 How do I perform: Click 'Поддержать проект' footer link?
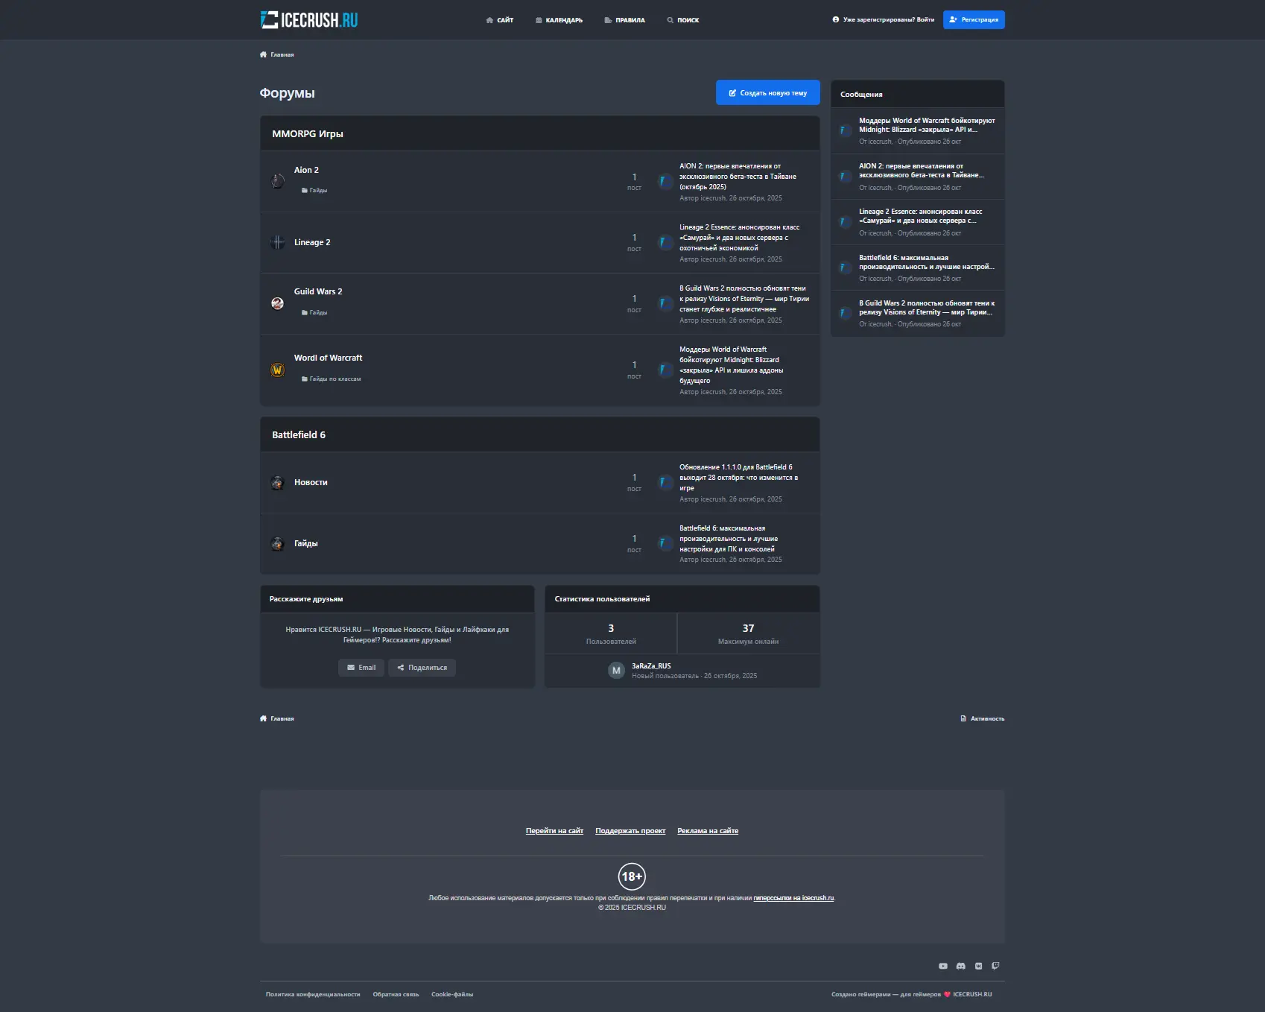pos(630,831)
